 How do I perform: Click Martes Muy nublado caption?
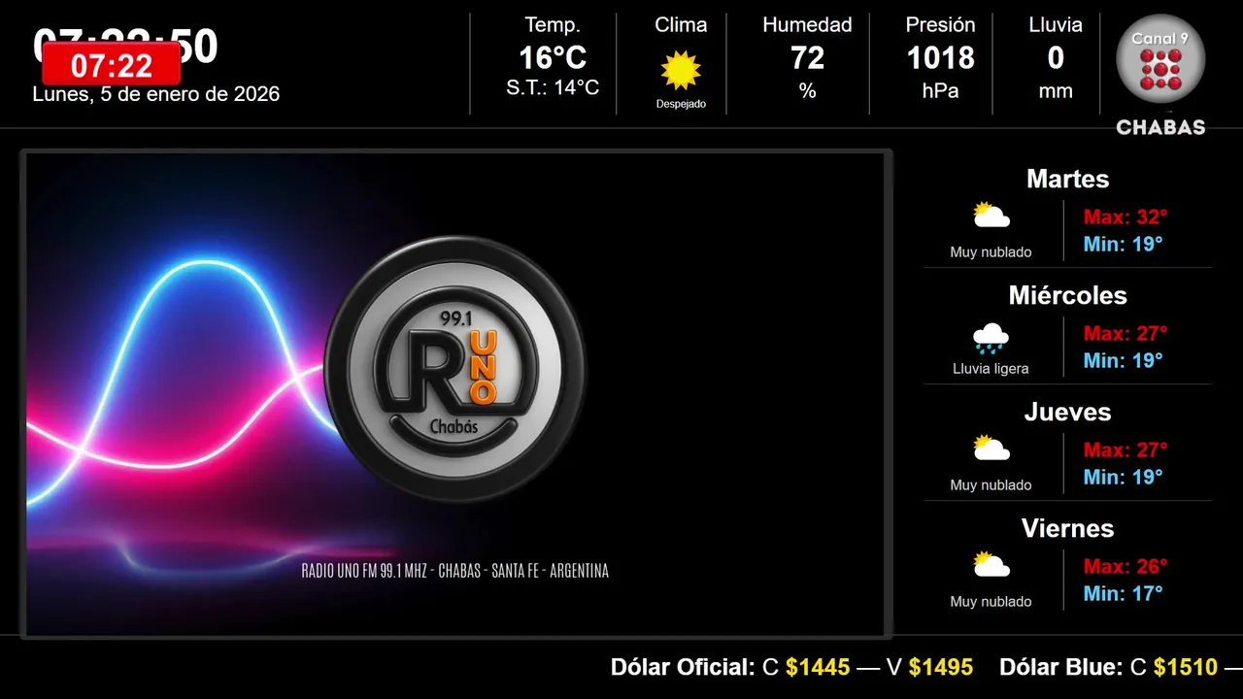coord(991,252)
